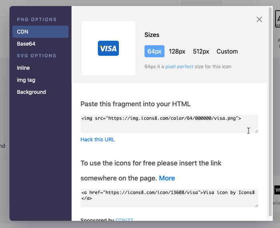This screenshot has width=280, height=228.
Task: Click the CDN77 sponsor link
Action: coord(124,219)
